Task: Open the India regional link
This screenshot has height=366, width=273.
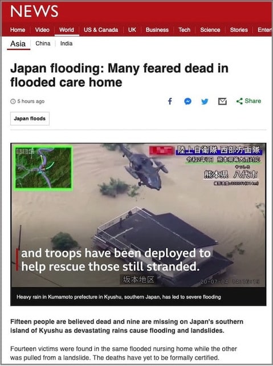Action: point(66,43)
